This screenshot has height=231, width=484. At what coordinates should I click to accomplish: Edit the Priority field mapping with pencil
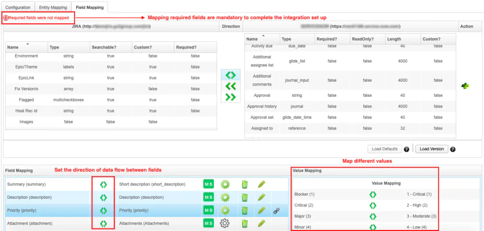tap(262, 210)
